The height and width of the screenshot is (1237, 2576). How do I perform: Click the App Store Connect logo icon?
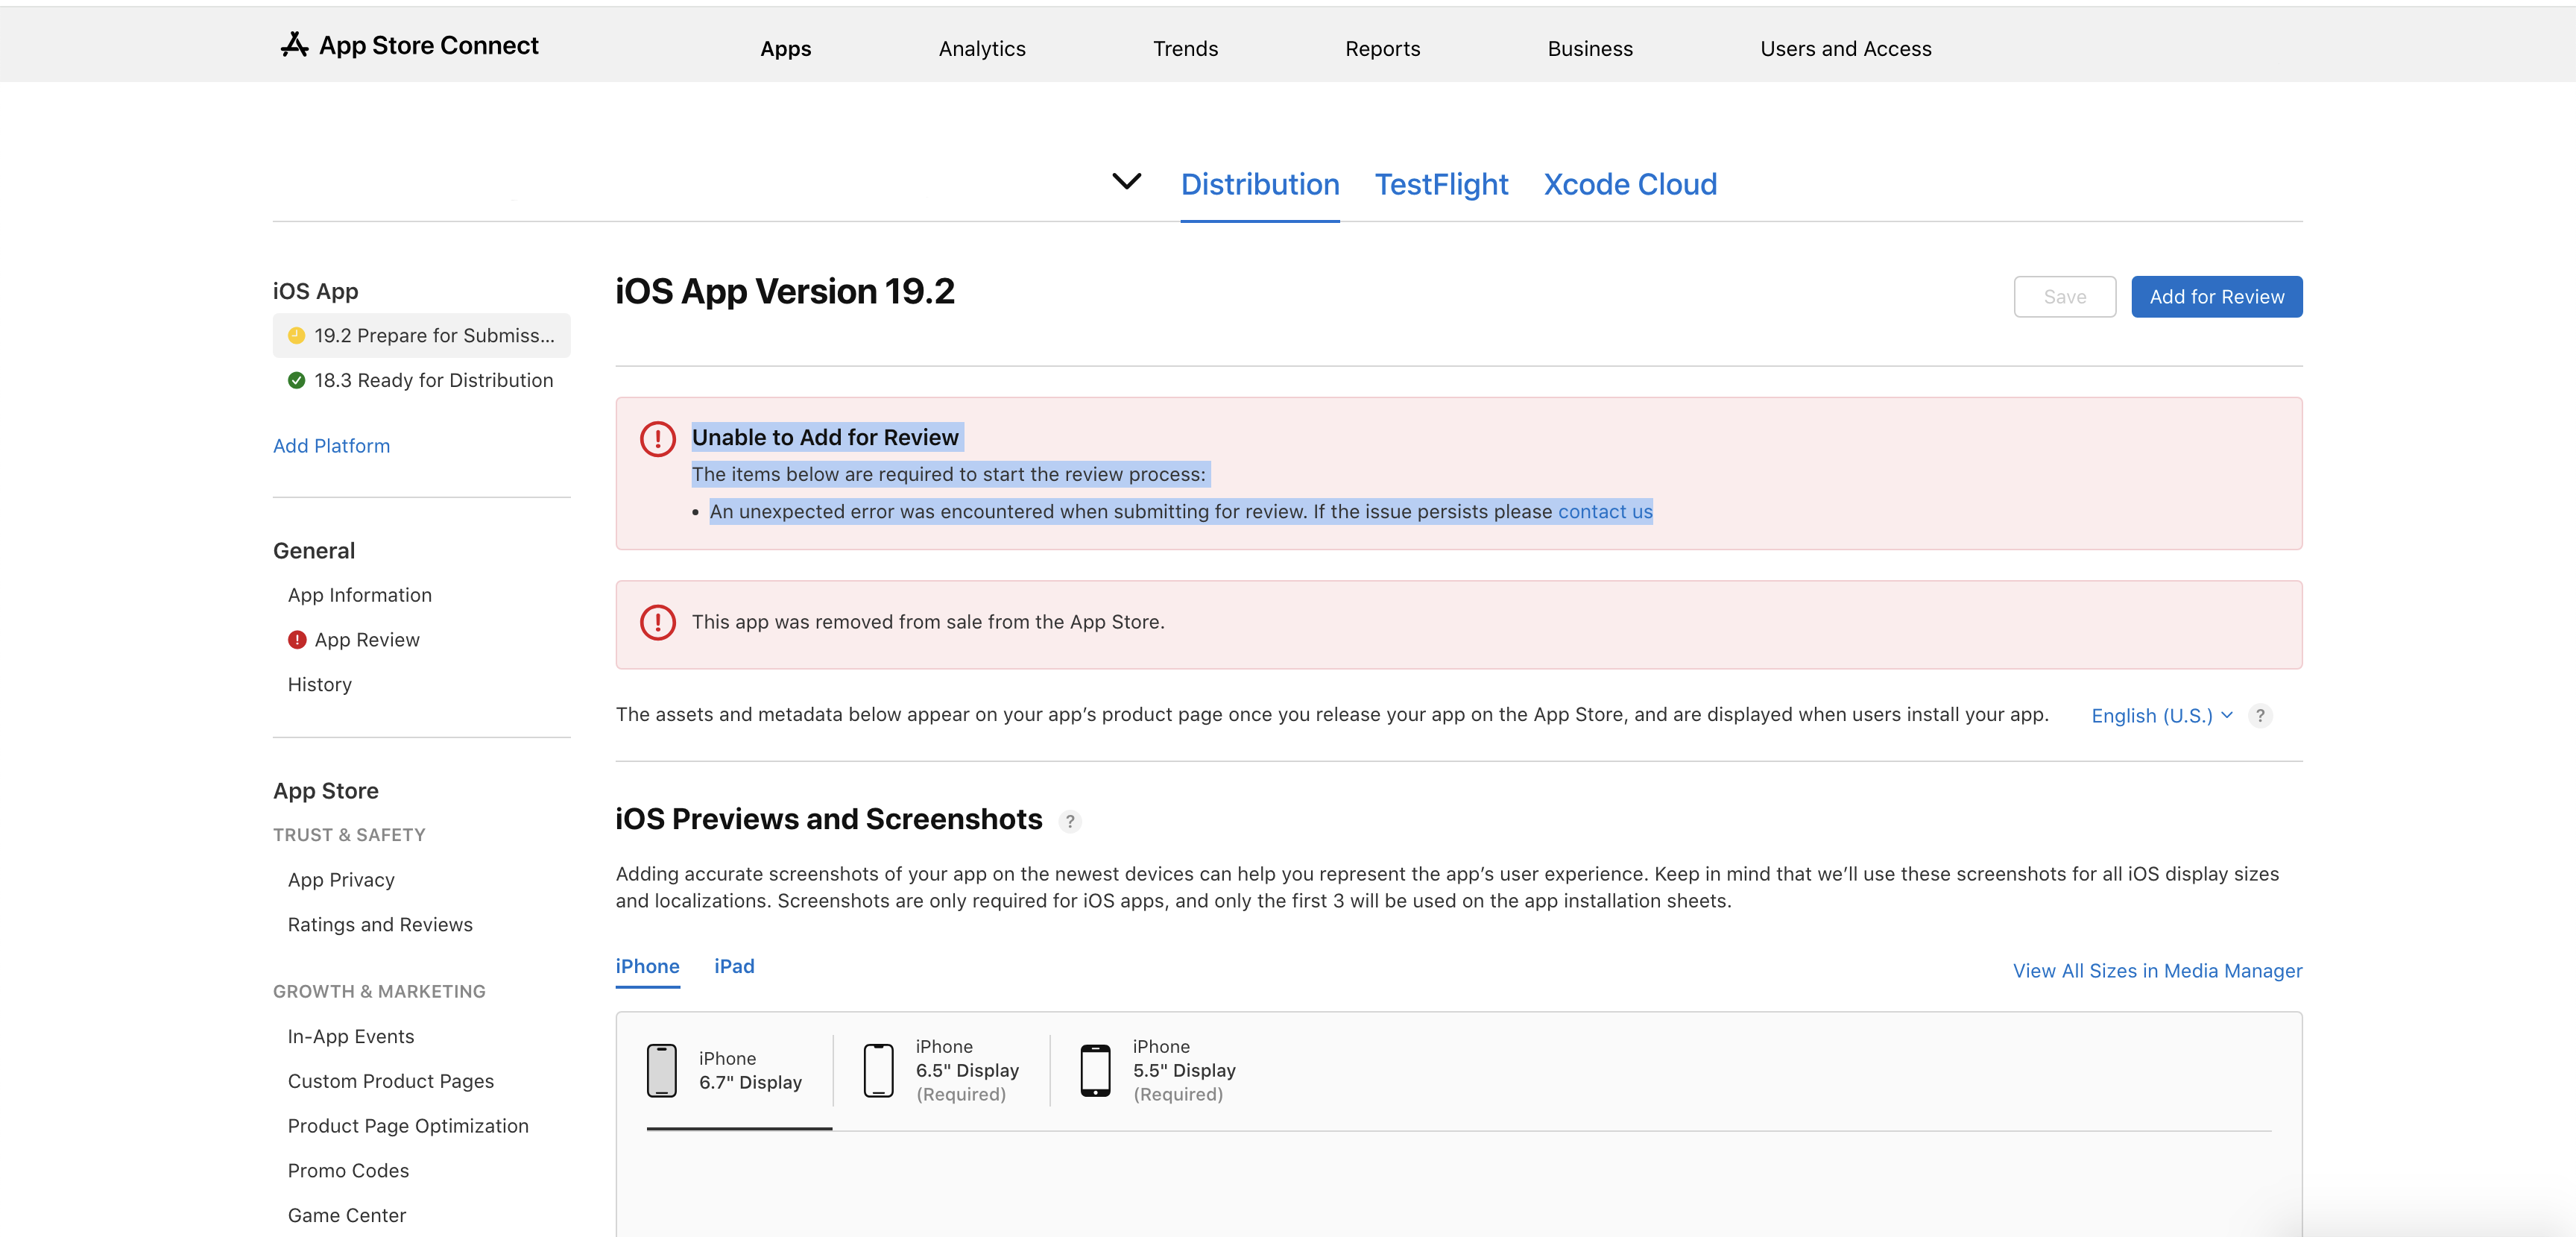pyautogui.click(x=294, y=45)
